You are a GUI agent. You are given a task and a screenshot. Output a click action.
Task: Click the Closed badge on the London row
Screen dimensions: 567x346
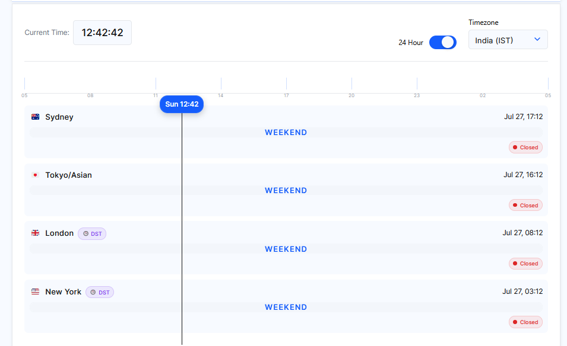pyautogui.click(x=525, y=263)
